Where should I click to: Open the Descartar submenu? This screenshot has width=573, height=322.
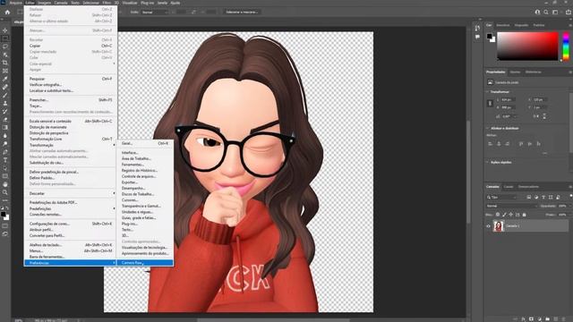[x=71, y=193]
